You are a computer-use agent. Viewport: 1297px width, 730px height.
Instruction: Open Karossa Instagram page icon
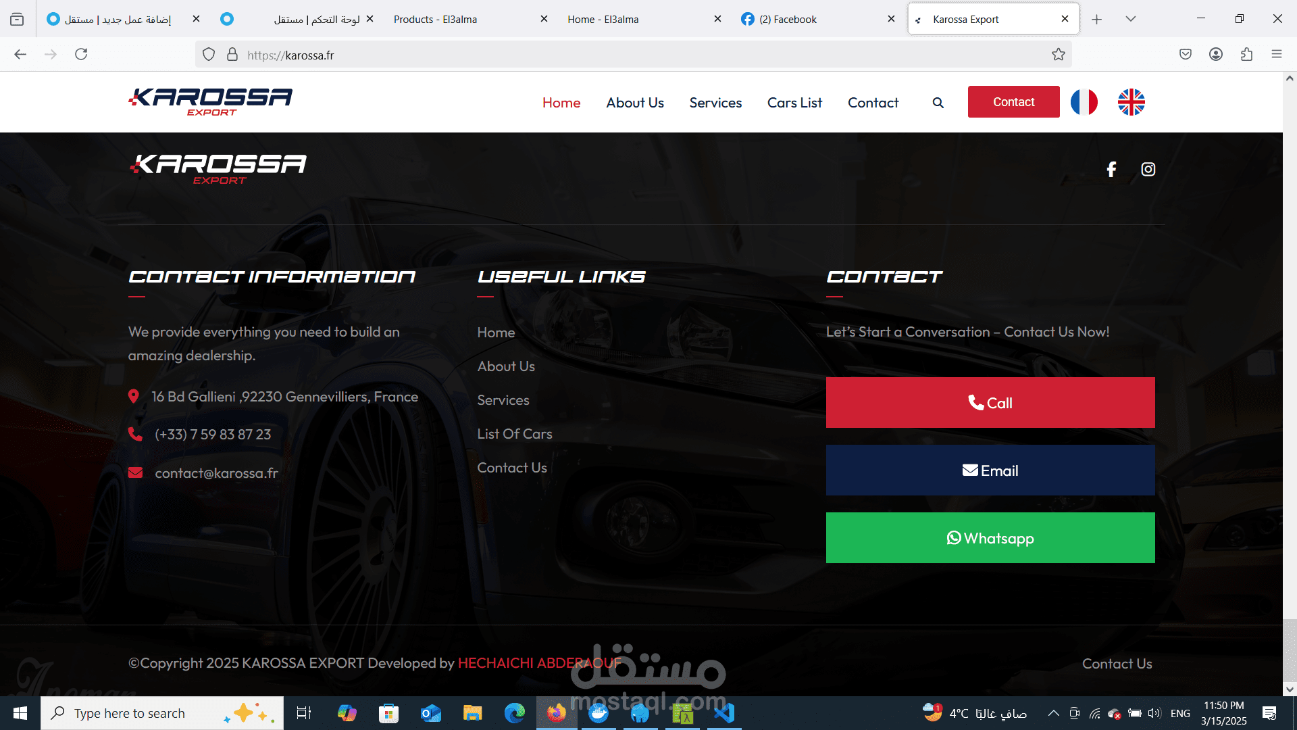[x=1148, y=169]
